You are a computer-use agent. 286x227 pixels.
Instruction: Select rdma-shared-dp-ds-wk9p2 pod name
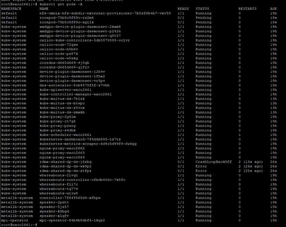(x=66, y=166)
